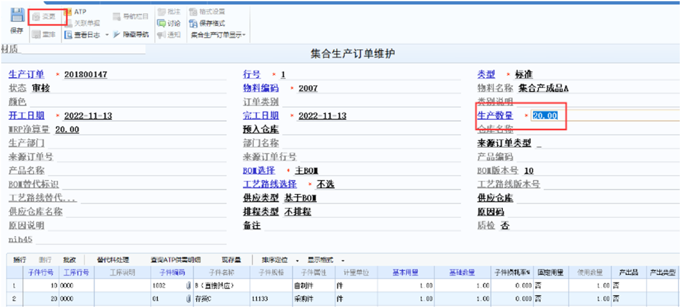This screenshot has width=681, height=308.
Task: Click the 导航栏目 navigation columns button
Action: tap(131, 17)
